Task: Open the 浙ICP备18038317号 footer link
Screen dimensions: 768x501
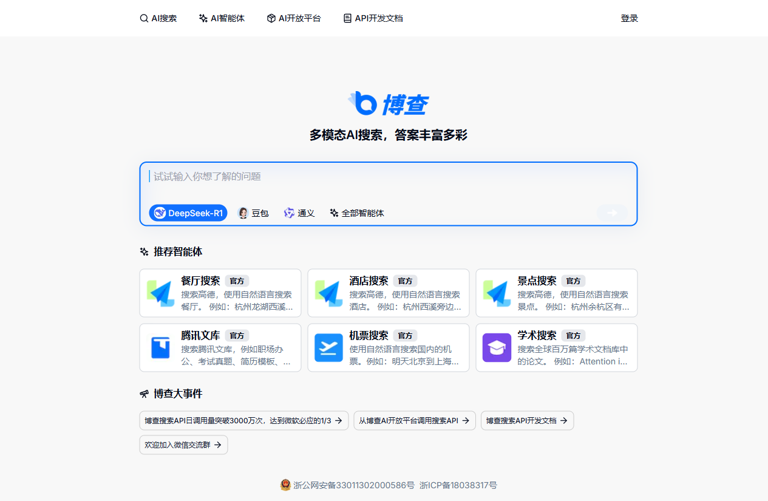Action: [x=458, y=485]
